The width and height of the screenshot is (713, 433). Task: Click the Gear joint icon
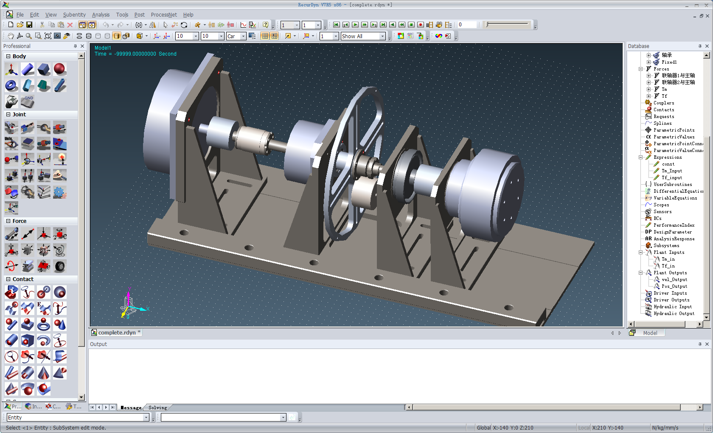point(60,192)
